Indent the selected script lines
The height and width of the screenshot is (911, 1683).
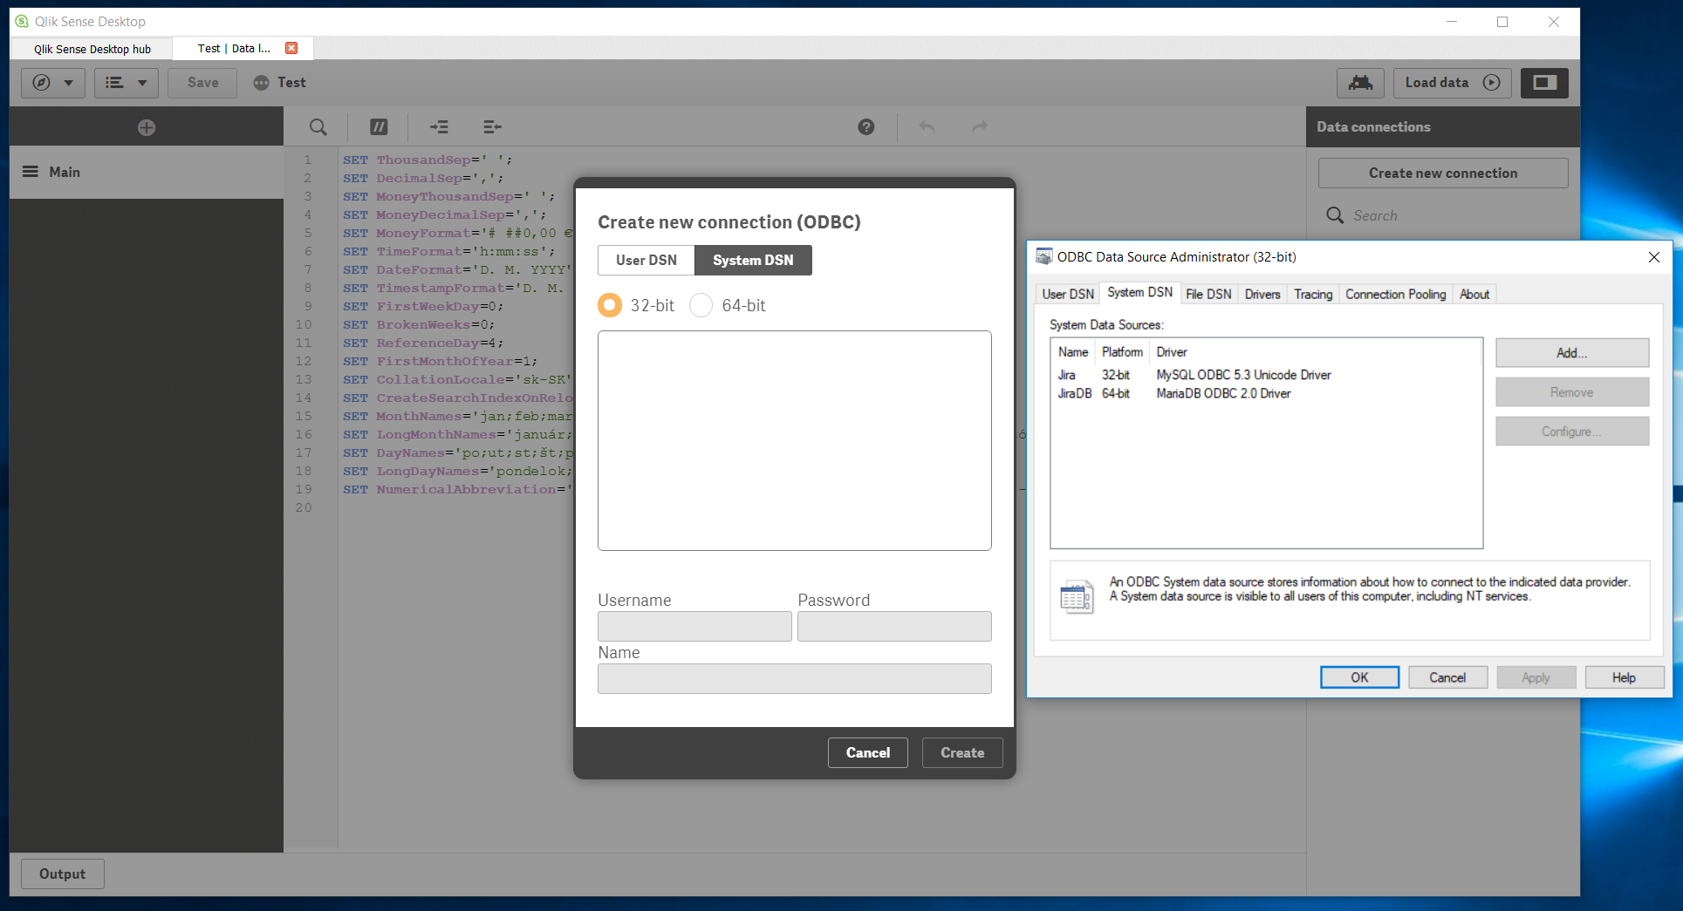point(439,127)
